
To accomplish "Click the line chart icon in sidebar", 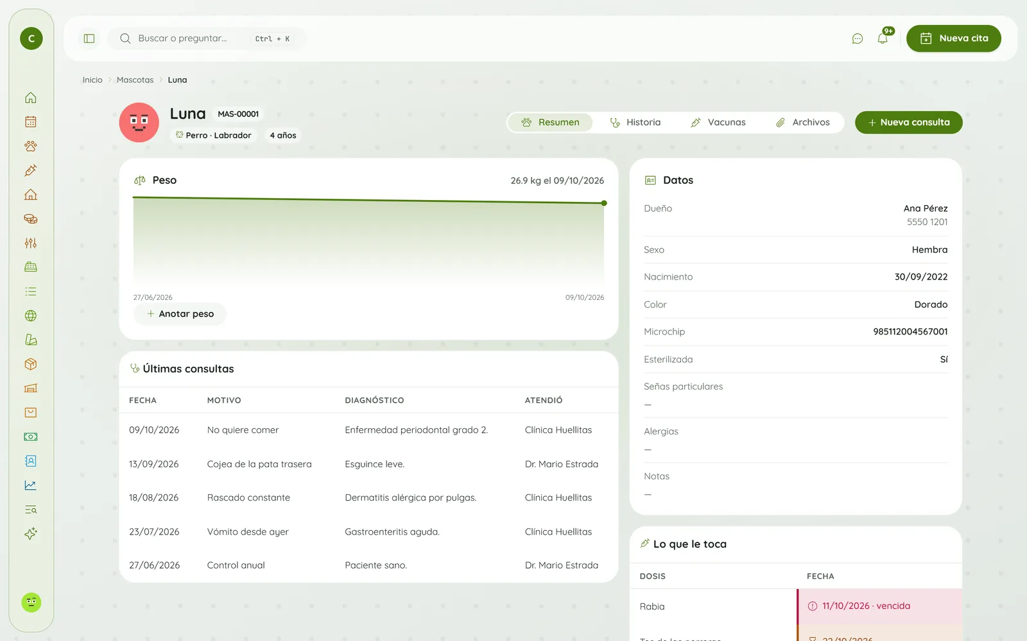I will coord(31,485).
